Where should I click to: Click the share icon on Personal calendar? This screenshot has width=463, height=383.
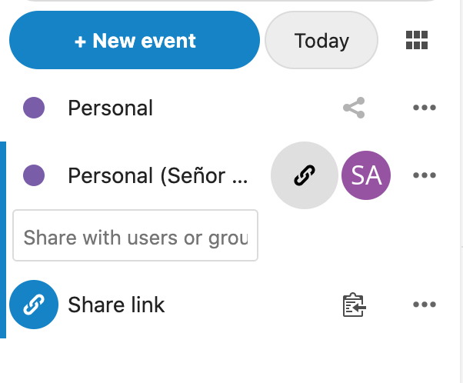(x=354, y=108)
